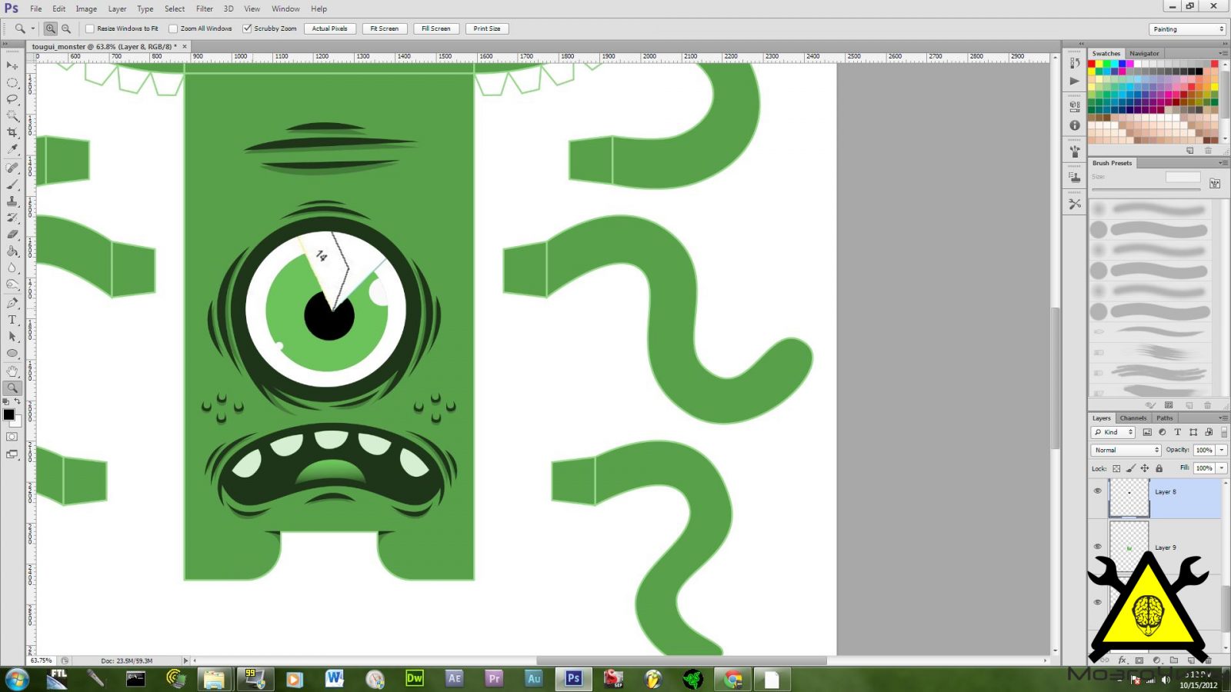Image resolution: width=1231 pixels, height=692 pixels.
Task: Click the foreground color swatch
Action: (8, 414)
